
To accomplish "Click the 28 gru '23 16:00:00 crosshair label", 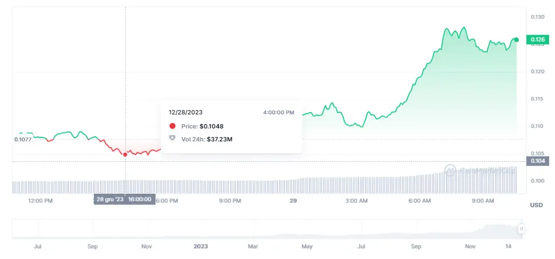I will pyautogui.click(x=125, y=200).
